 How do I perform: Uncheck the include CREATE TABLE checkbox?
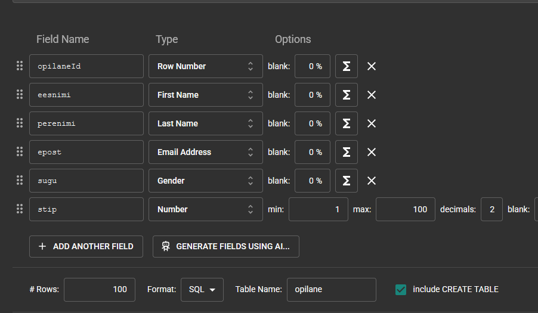point(401,289)
